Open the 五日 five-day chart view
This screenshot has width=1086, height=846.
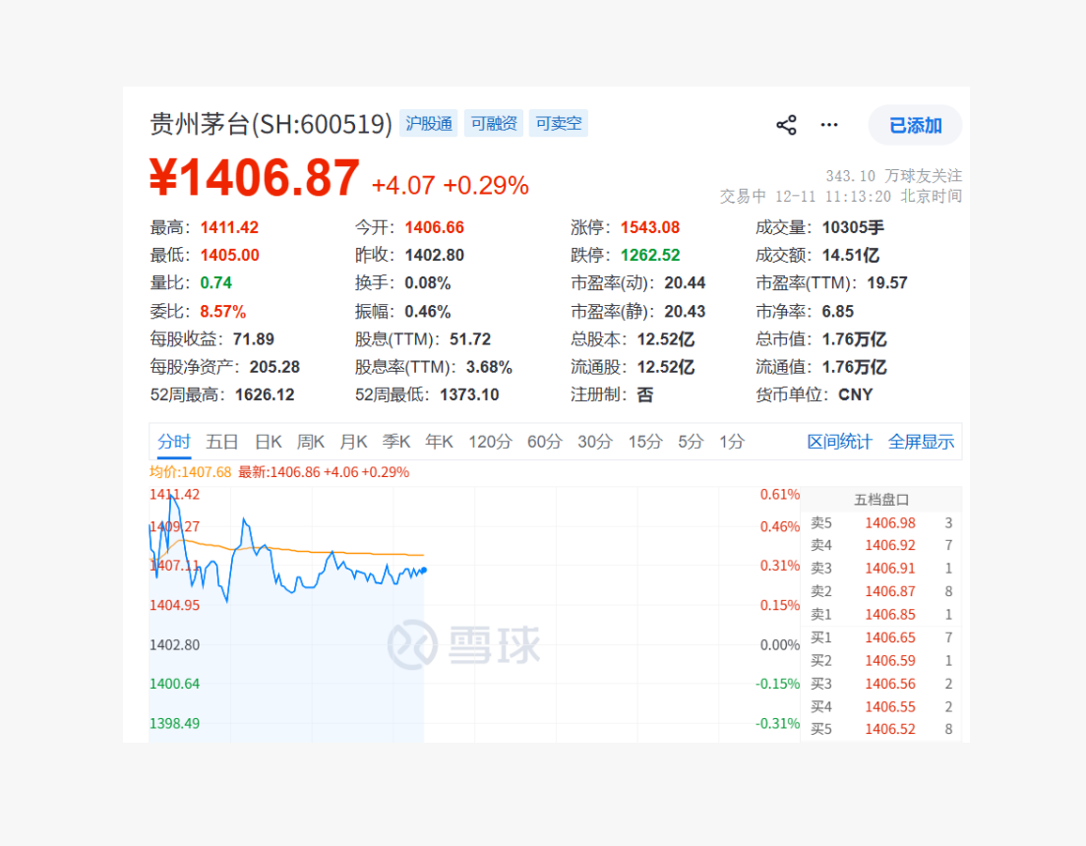(x=223, y=442)
